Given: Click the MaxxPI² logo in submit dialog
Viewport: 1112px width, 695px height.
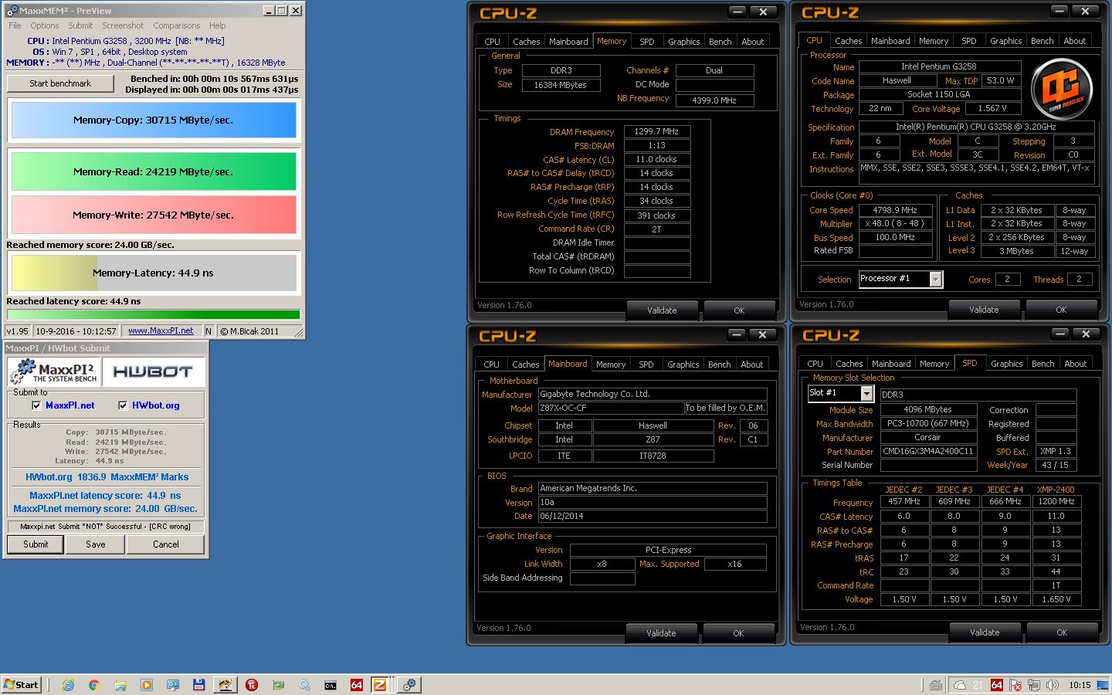Looking at the screenshot, I should point(54,372).
